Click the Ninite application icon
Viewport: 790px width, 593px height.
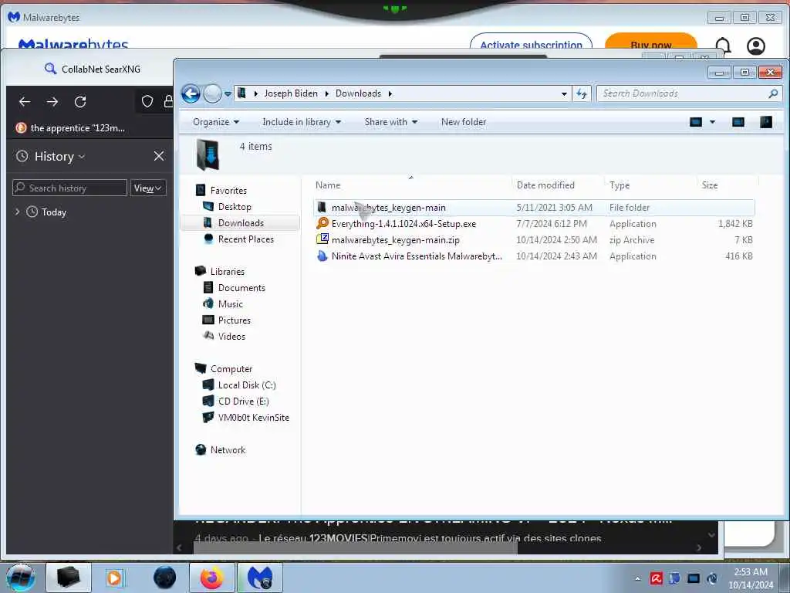pyautogui.click(x=322, y=256)
